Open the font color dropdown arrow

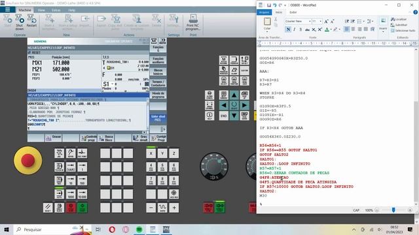[331, 29]
